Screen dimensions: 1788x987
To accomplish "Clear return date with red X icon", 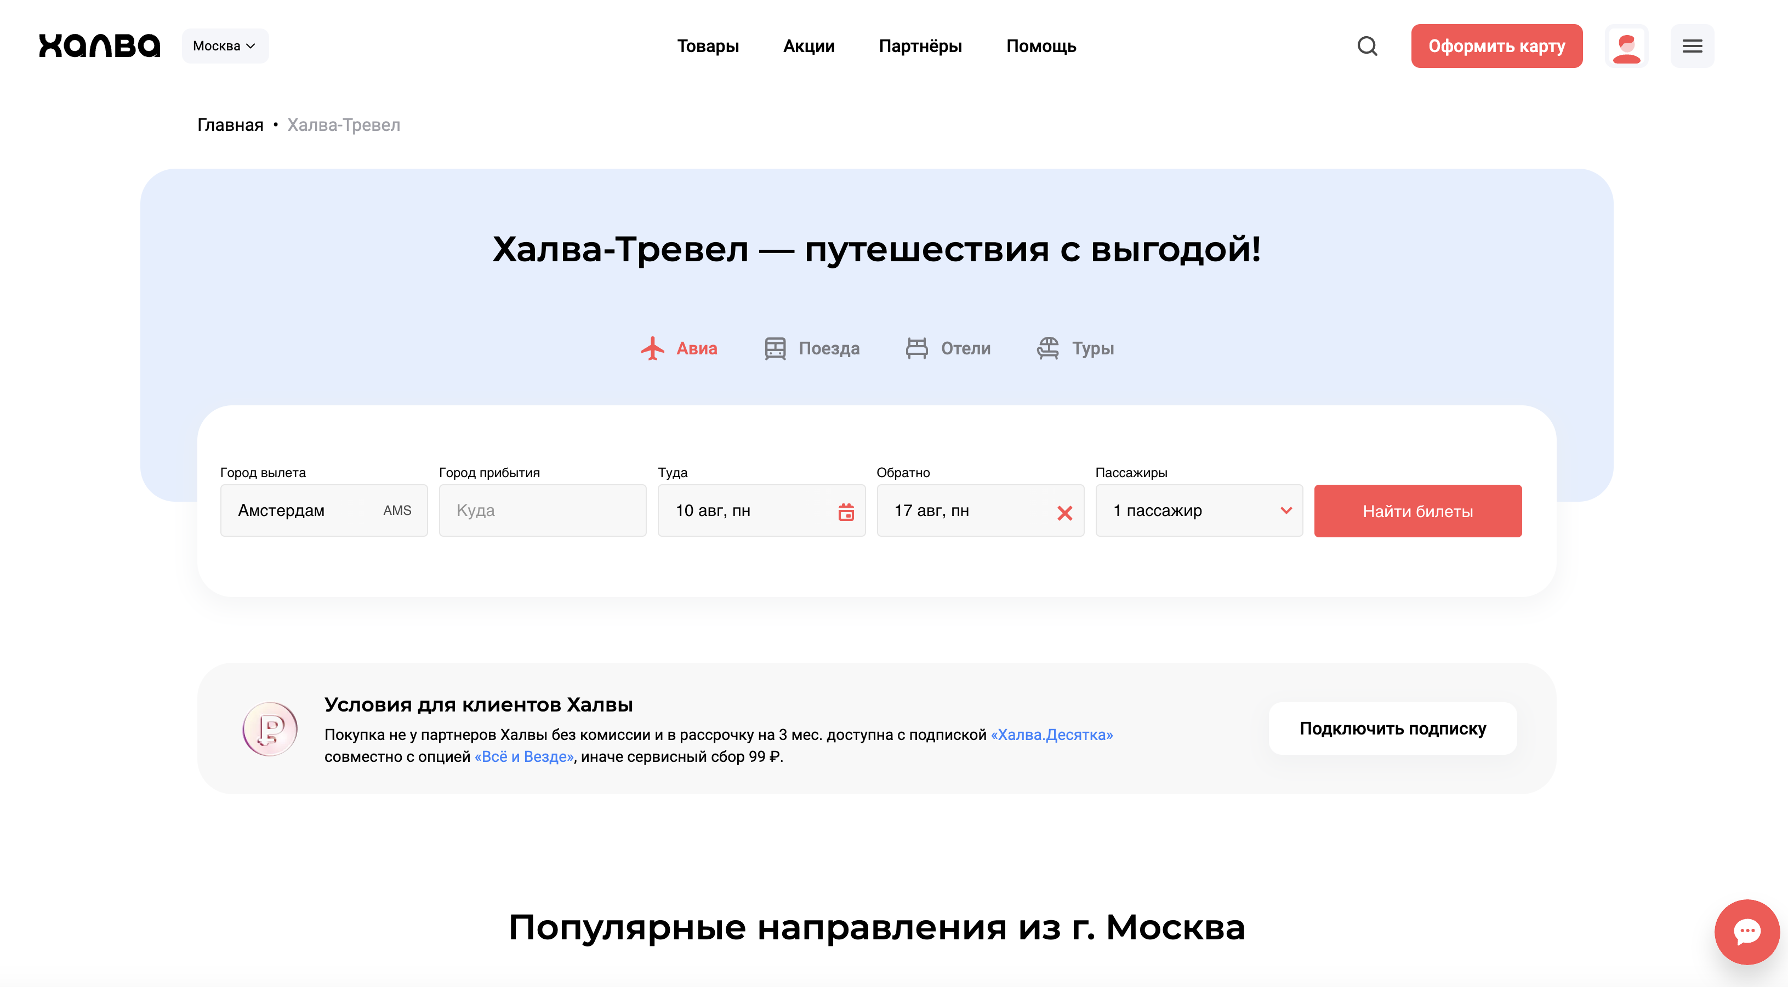I will (1064, 513).
